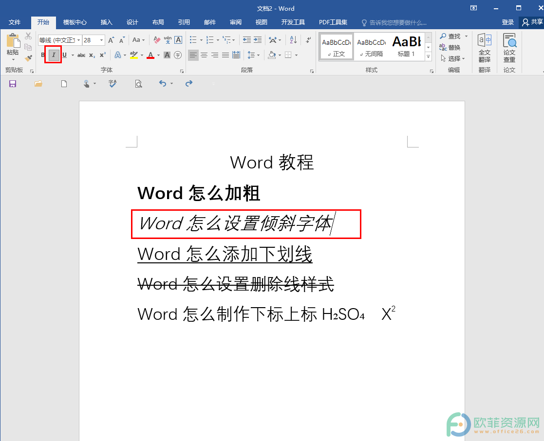Screen dimensions: 544x441
Task: Click the 共享 (Share) button
Action: [532, 22]
